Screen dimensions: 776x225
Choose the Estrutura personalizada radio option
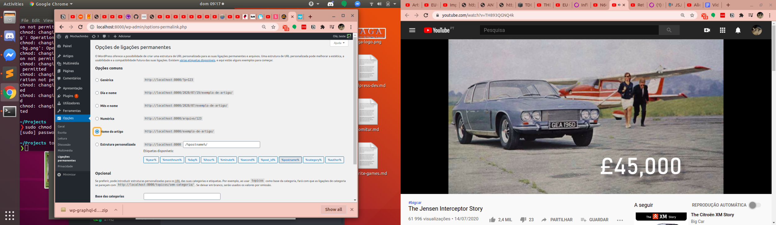[97, 144]
